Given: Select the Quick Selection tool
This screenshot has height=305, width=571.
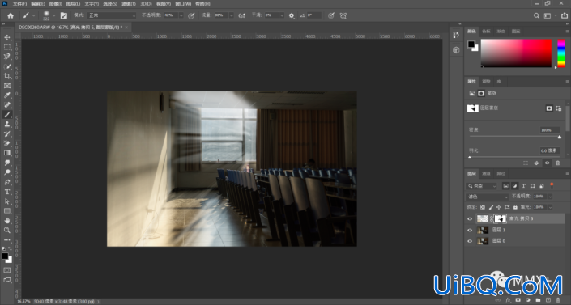Looking at the screenshot, I should click(7, 66).
